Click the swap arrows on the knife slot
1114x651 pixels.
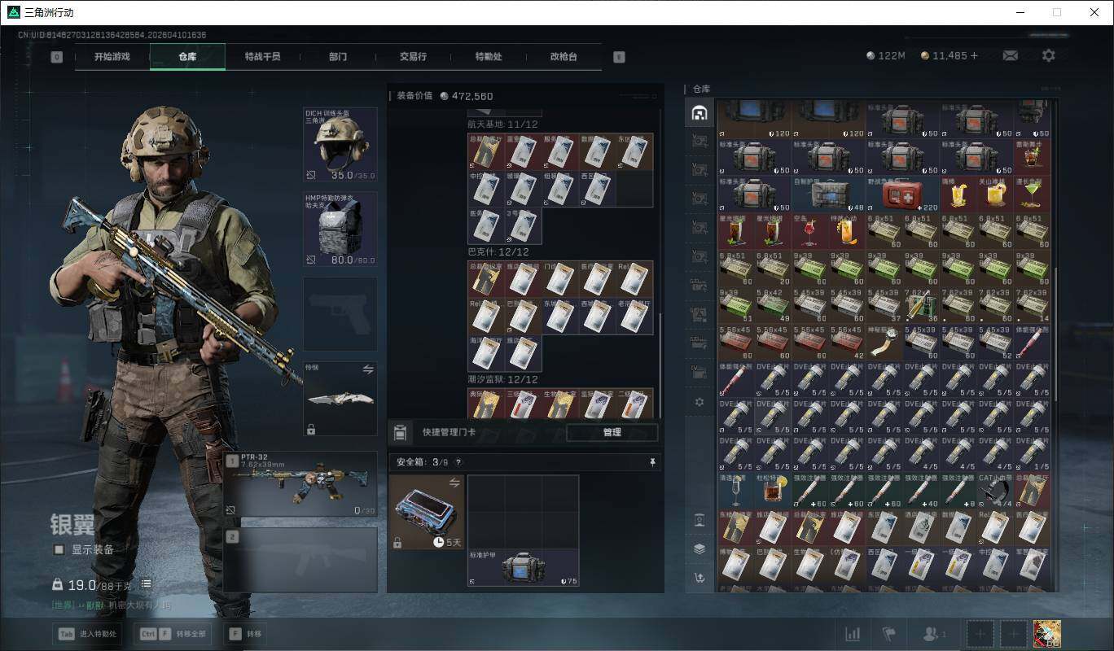pyautogui.click(x=367, y=369)
